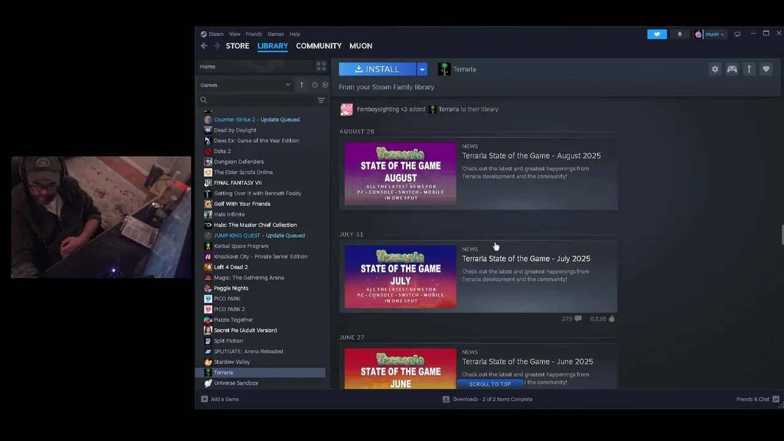The image size is (784, 441).
Task: Expand the Games filter dropdown
Action: pyautogui.click(x=245, y=85)
